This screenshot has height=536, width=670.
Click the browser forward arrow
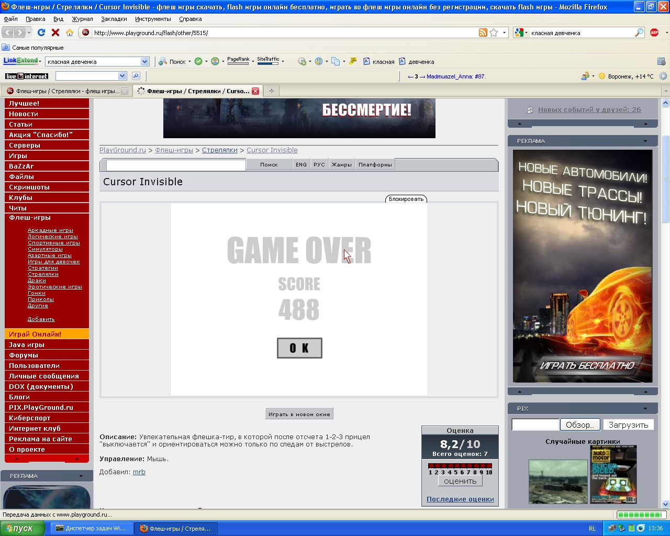tap(20, 32)
